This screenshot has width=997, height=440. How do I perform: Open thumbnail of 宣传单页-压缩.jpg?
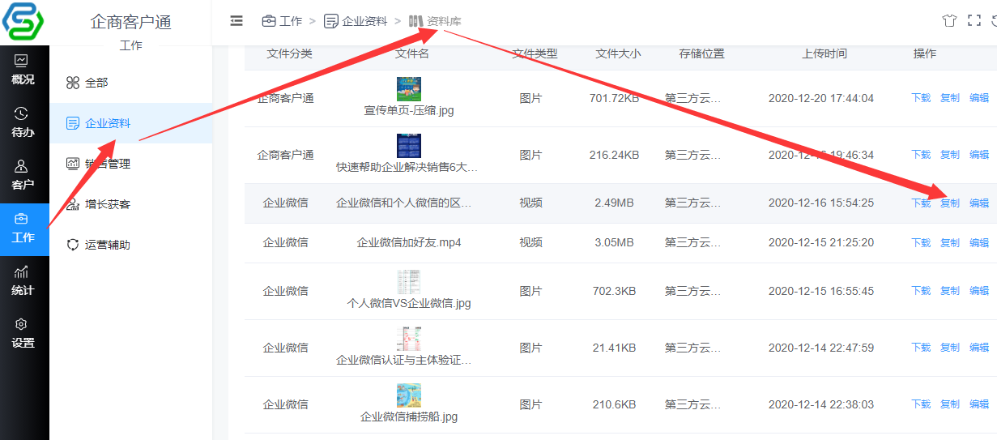coord(409,89)
